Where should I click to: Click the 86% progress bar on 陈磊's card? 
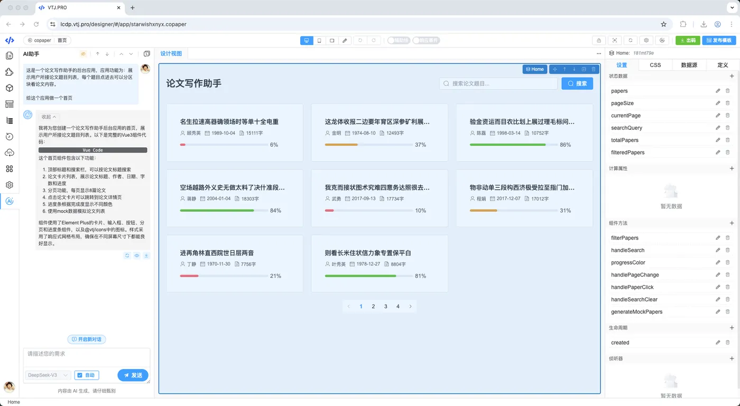(x=513, y=145)
